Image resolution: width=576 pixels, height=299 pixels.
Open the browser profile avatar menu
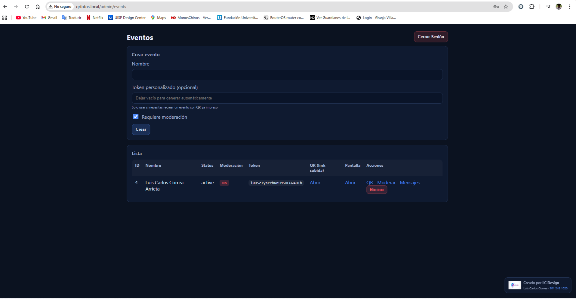(559, 6)
